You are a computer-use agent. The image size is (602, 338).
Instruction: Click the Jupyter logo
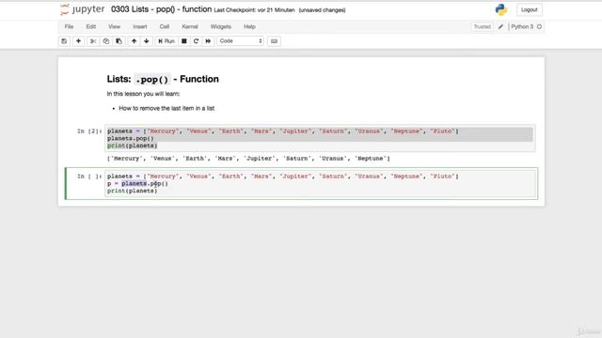pyautogui.click(x=82, y=9)
